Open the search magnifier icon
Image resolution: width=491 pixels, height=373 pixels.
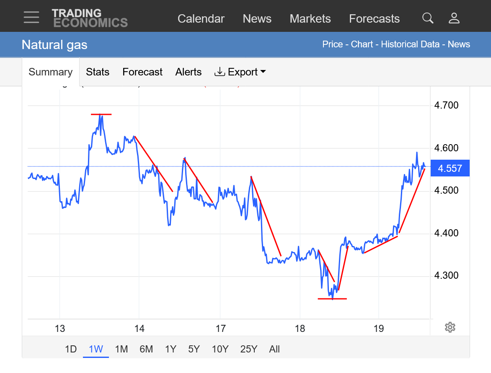pos(428,18)
